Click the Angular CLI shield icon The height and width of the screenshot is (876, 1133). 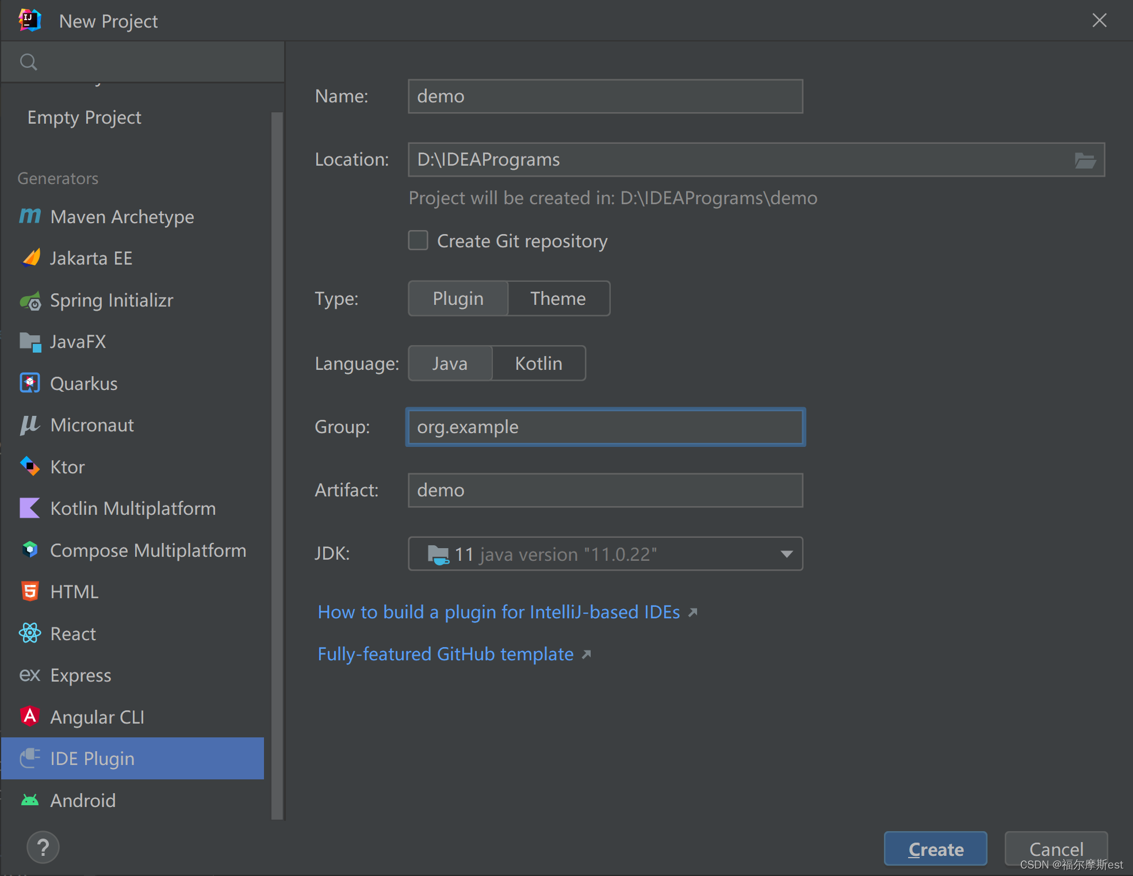click(x=30, y=716)
